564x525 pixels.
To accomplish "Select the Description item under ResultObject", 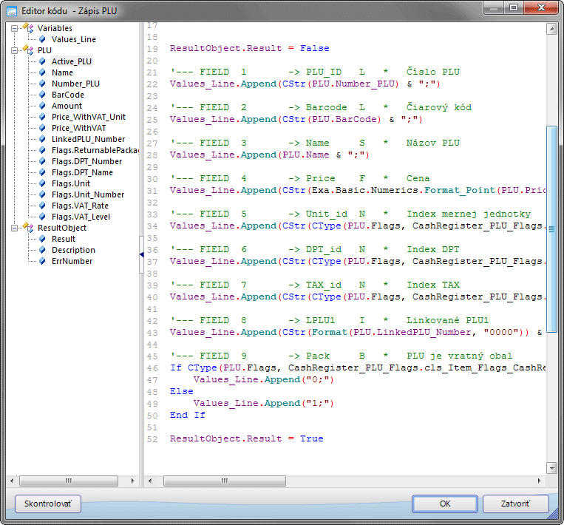I will click(x=73, y=250).
